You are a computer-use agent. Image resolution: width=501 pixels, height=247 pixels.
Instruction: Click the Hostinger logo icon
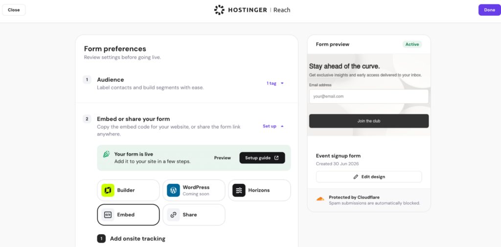[x=220, y=10]
